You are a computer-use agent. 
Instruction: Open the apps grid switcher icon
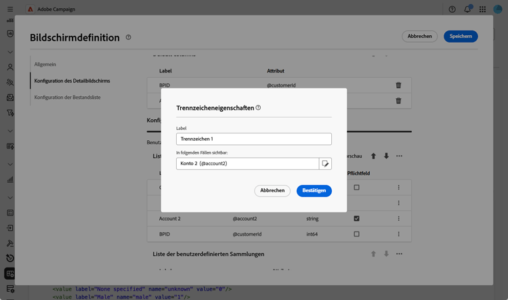point(482,9)
